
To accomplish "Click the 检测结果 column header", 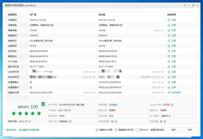I will coord(172,14).
